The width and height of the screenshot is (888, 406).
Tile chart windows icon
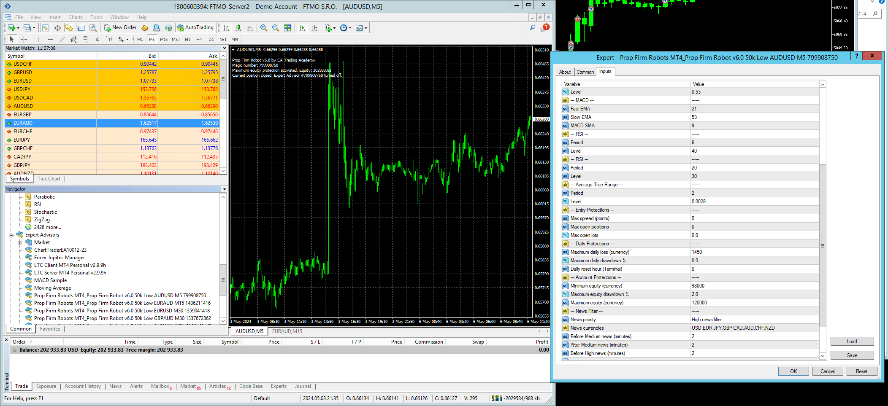pyautogui.click(x=287, y=28)
